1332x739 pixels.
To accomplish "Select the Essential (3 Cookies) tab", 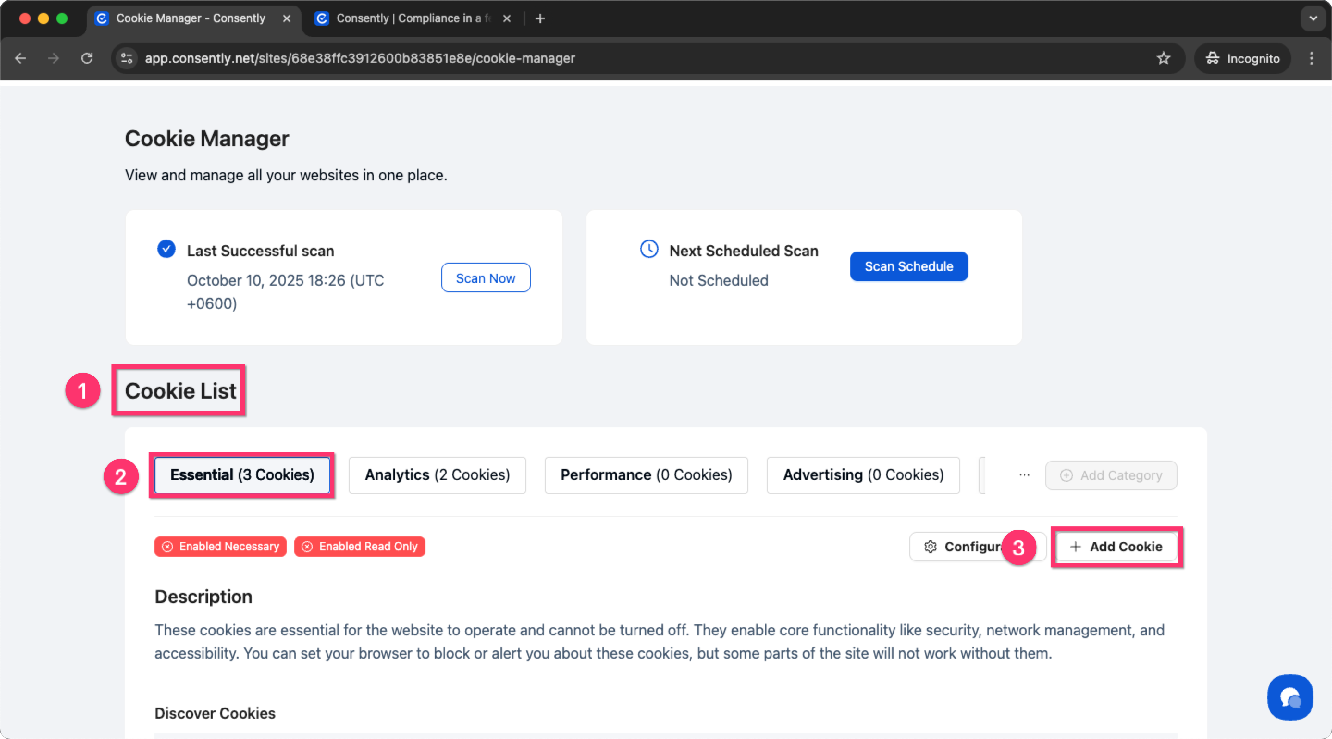I will point(242,475).
